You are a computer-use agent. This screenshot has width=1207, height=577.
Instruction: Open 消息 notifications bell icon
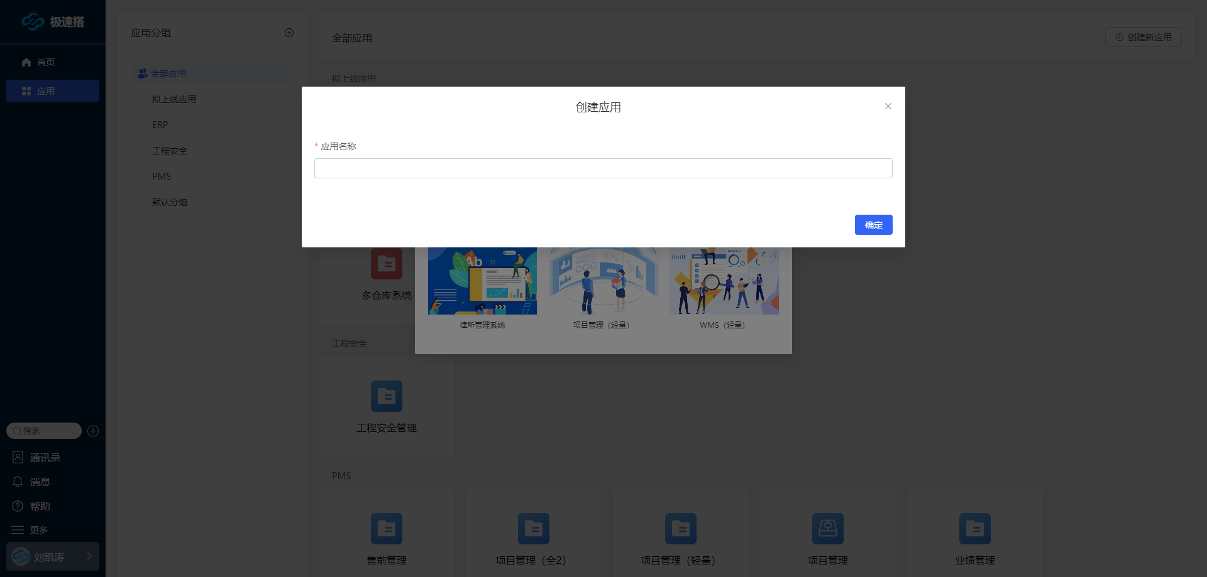(x=18, y=482)
